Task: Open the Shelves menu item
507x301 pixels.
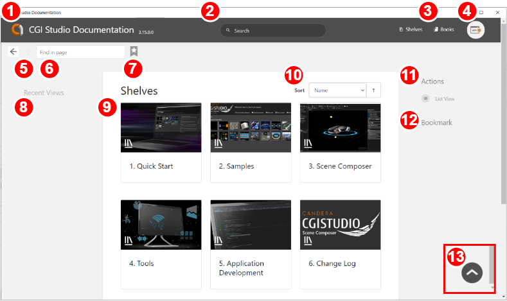Action: [411, 30]
